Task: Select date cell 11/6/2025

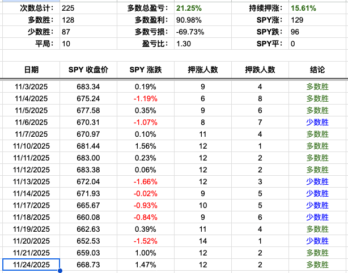Action: click(31, 122)
